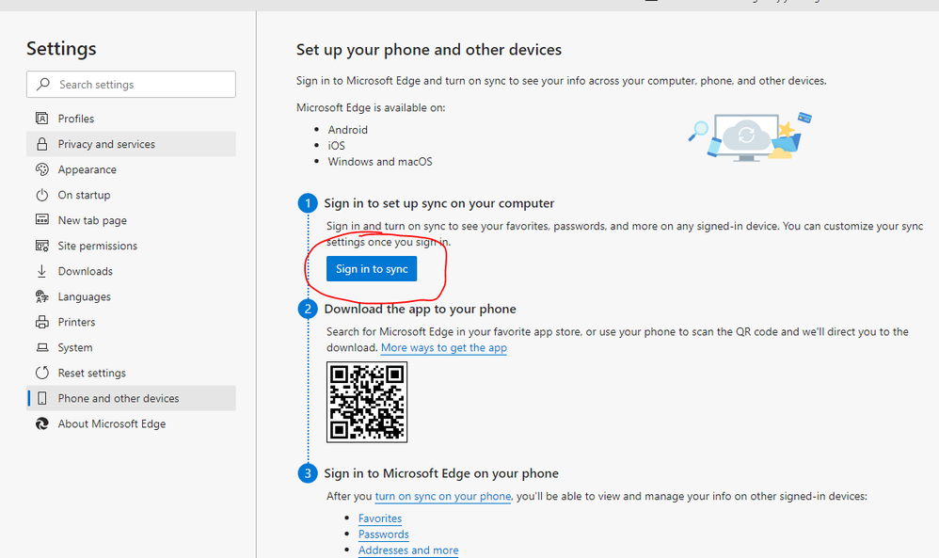This screenshot has height=558, width=939.
Task: Click the Appearance palette icon
Action: coord(42,169)
